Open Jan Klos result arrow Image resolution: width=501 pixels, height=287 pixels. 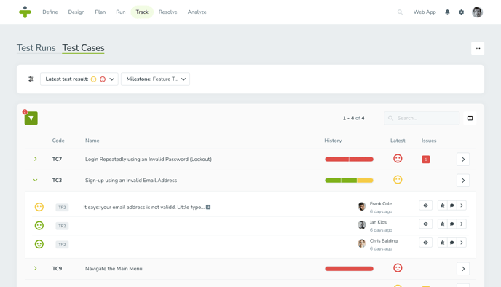coord(462,224)
